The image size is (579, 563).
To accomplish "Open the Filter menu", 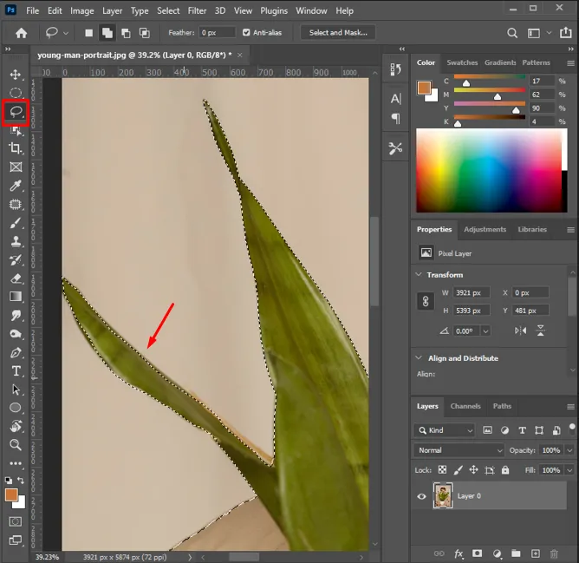I will tap(197, 10).
